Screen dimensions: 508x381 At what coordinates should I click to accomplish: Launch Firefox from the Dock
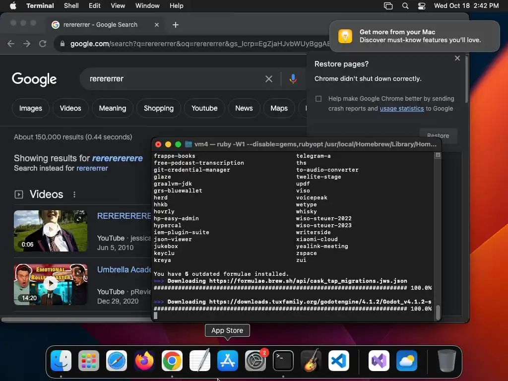144,361
